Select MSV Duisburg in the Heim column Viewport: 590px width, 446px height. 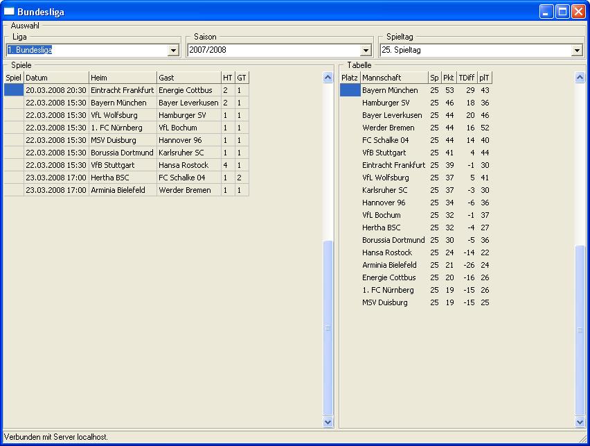pyautogui.click(x=123, y=140)
